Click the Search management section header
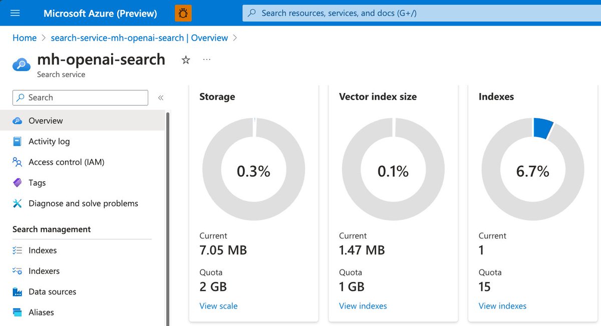601x326 pixels. point(52,229)
